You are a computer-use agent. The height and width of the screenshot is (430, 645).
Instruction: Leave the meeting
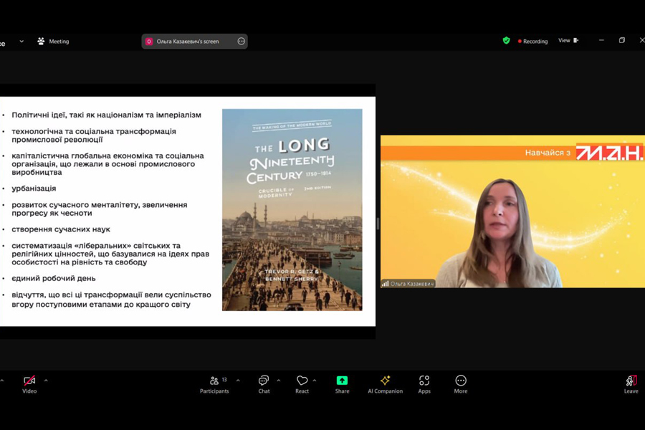click(631, 381)
